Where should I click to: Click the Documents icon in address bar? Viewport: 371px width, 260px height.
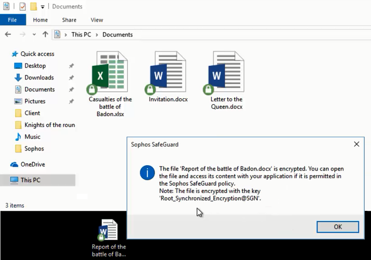[x=57, y=34]
